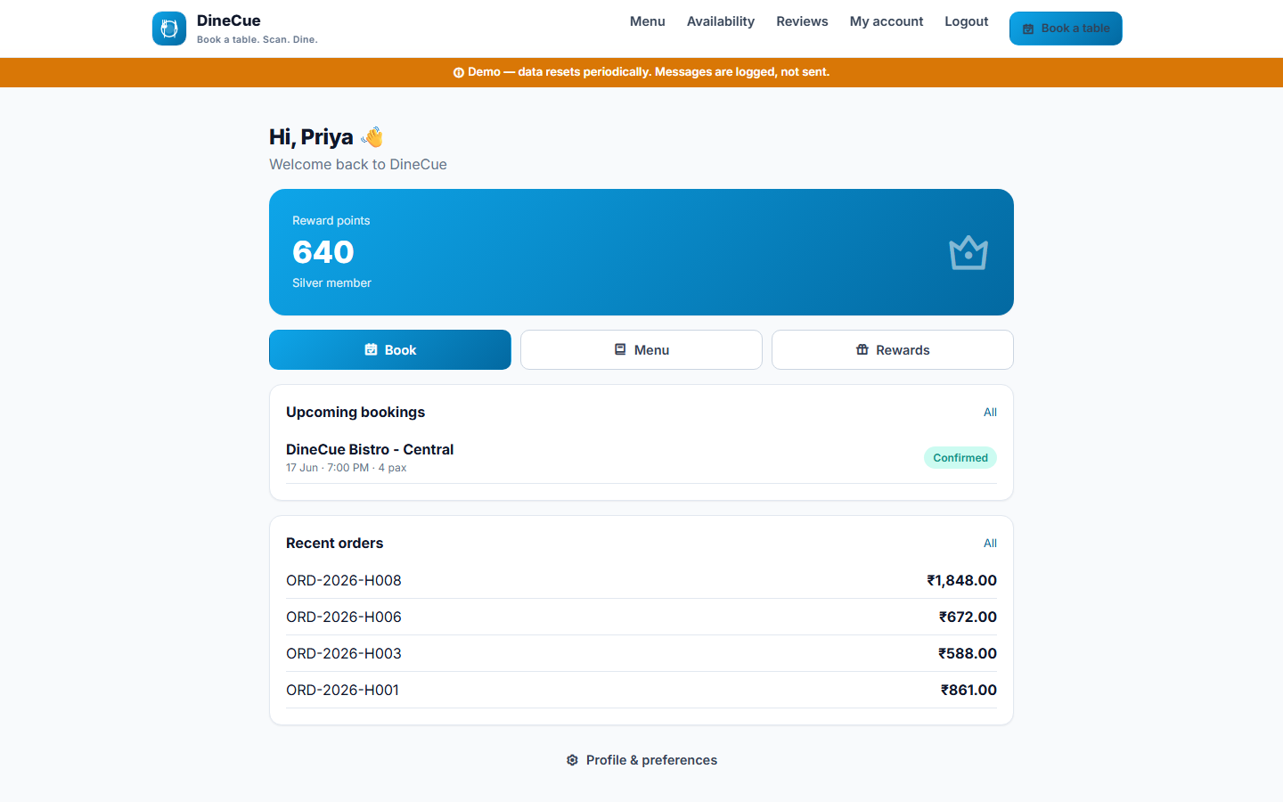
Task: View All upcoming bookings
Action: [990, 412]
